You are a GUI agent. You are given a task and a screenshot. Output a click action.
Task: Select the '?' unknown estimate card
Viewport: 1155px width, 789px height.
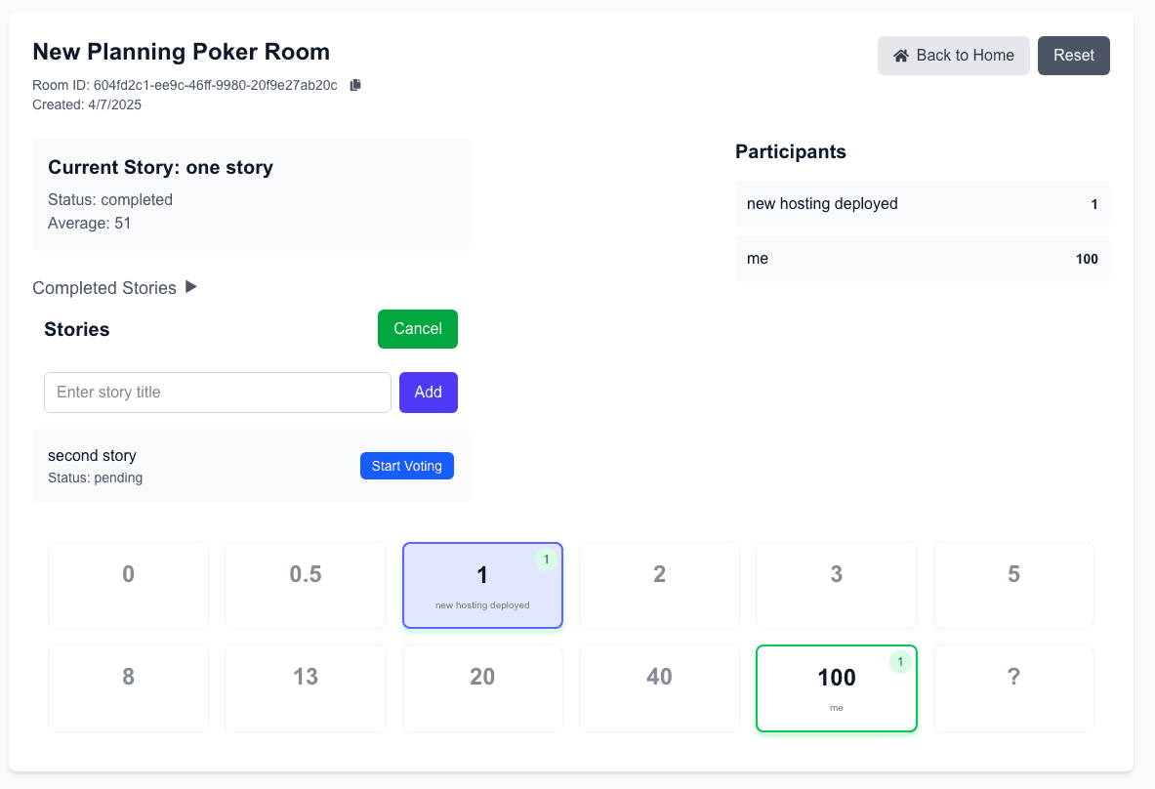point(1012,687)
